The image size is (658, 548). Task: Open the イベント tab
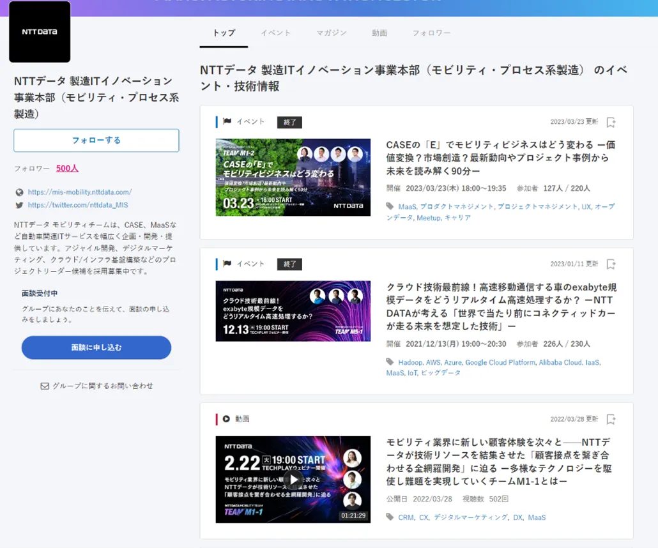[275, 33]
